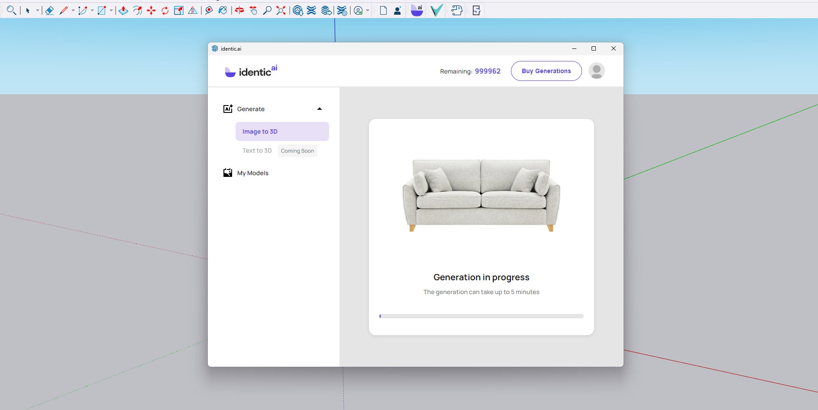Click the sofa preview image

[481, 195]
